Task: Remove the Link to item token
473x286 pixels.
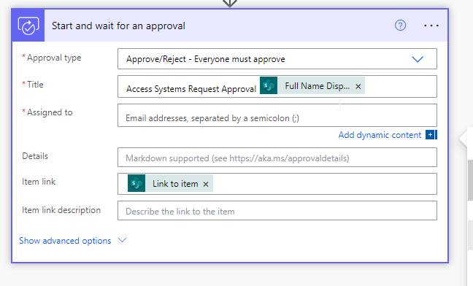Action: click(206, 184)
